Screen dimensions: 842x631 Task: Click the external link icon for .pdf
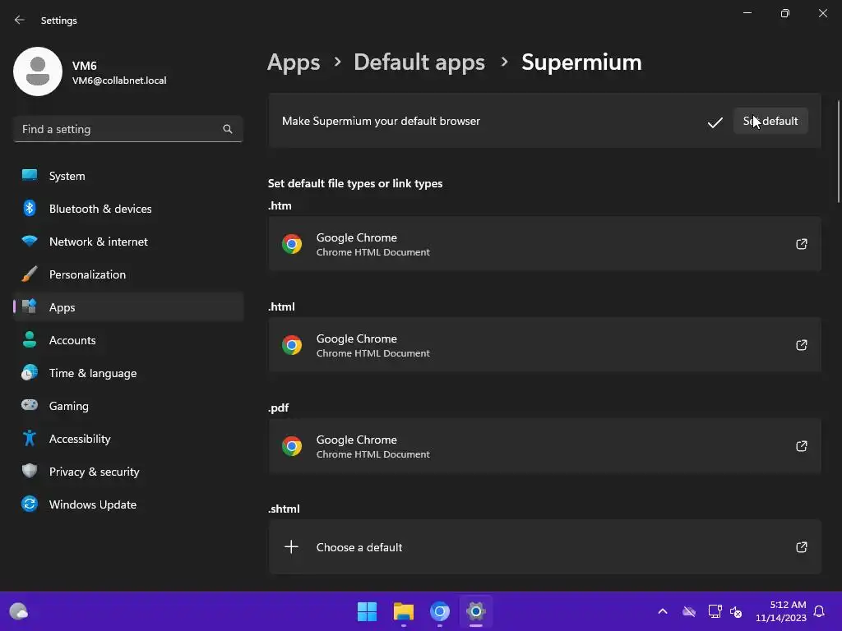click(801, 446)
